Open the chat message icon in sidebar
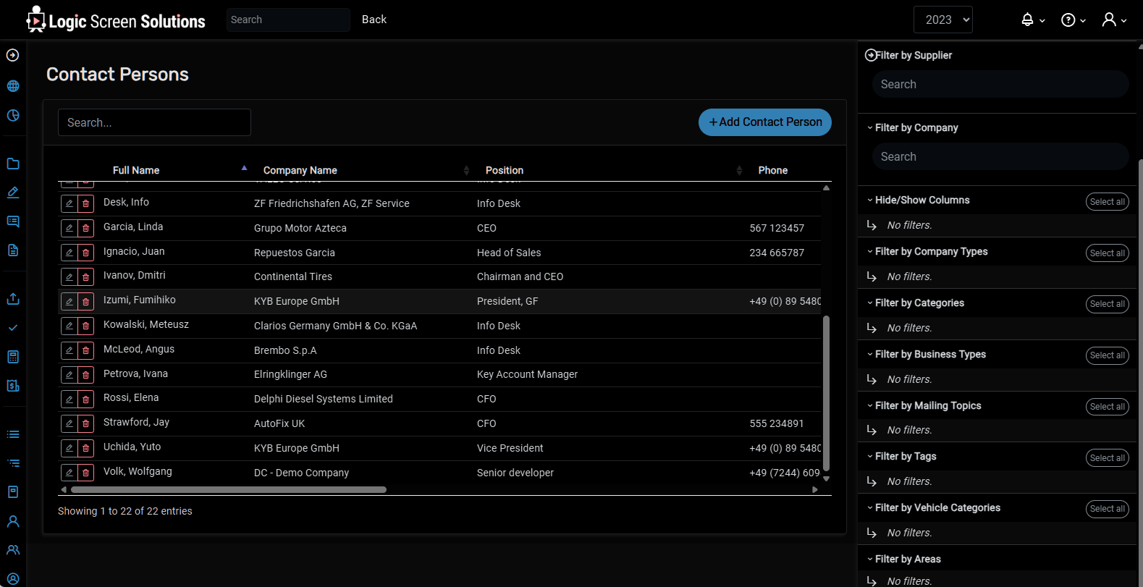The width and height of the screenshot is (1143, 587). [x=12, y=221]
